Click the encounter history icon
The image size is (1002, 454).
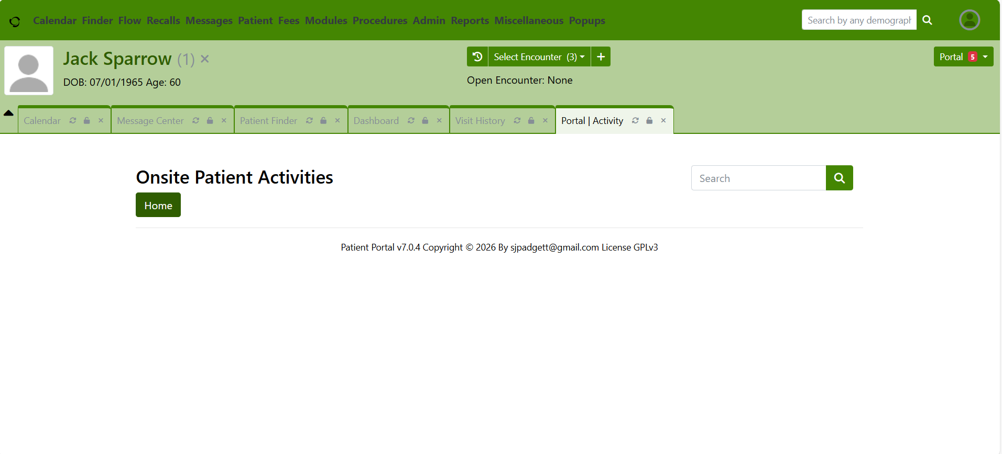point(477,56)
